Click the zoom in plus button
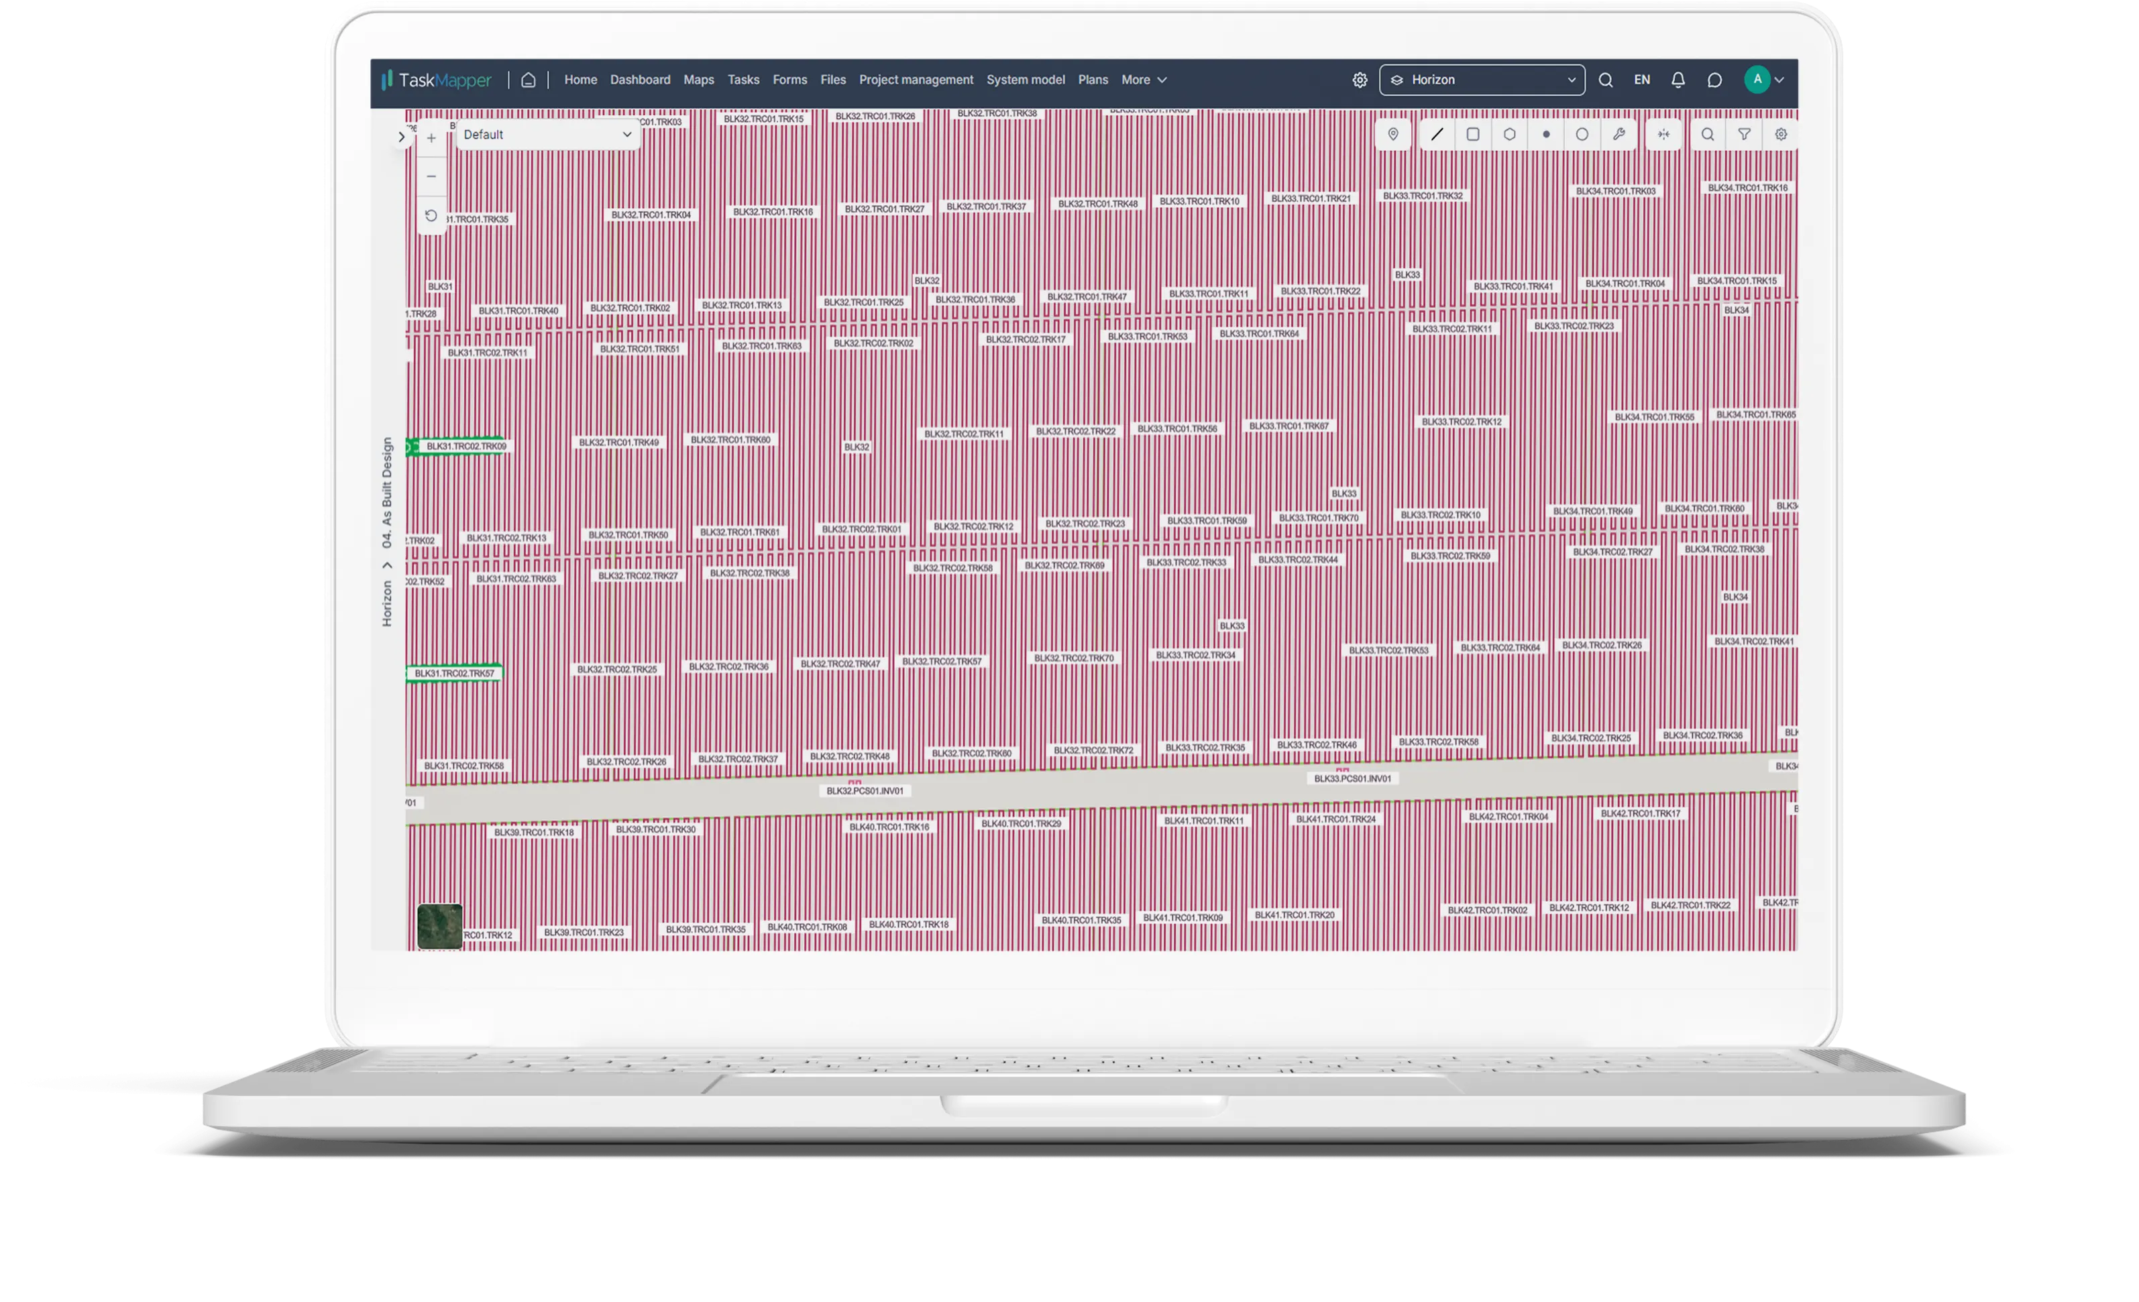 (431, 138)
